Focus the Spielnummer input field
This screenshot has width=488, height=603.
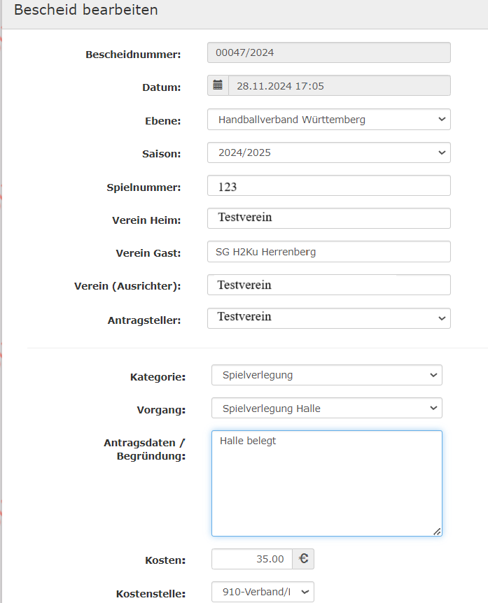tap(328, 186)
